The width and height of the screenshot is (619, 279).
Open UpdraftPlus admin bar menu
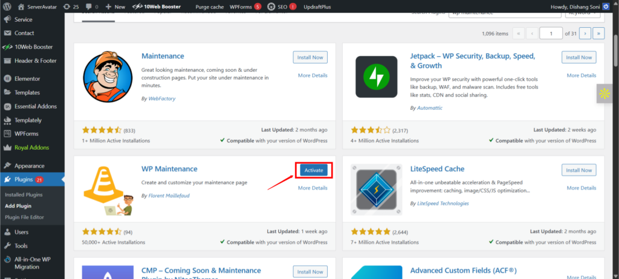point(317,7)
